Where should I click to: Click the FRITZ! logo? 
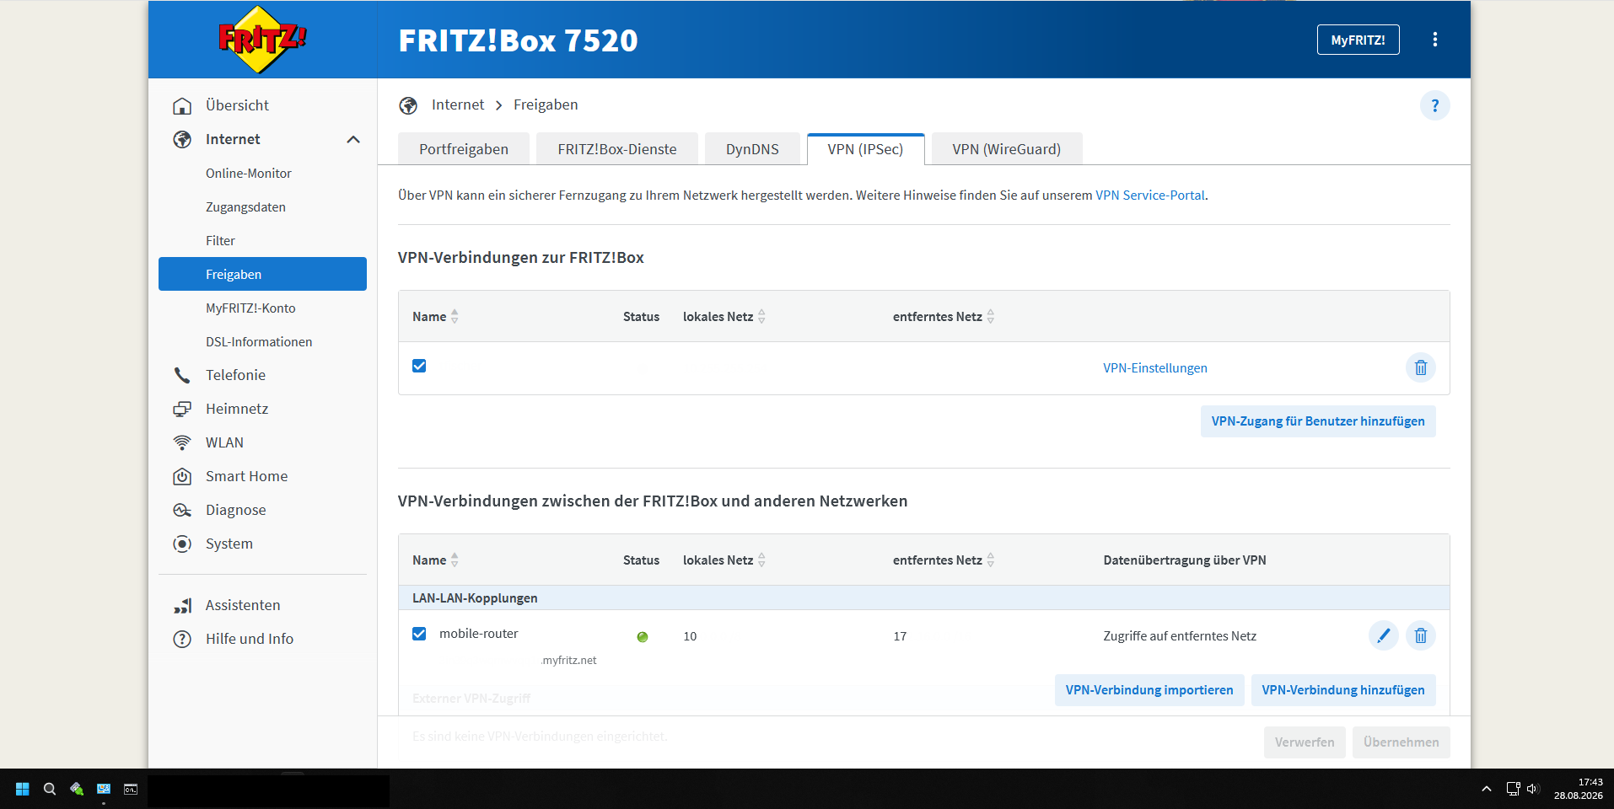262,40
